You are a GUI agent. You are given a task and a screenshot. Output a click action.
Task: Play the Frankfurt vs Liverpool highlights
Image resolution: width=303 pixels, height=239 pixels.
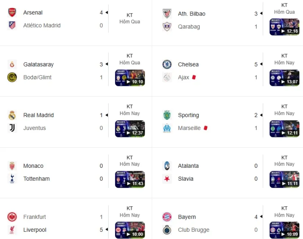(x=130, y=230)
